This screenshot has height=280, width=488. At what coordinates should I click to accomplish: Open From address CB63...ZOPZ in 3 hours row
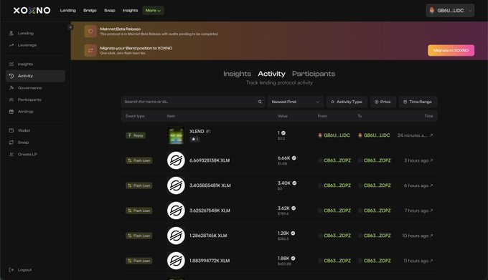click(337, 160)
